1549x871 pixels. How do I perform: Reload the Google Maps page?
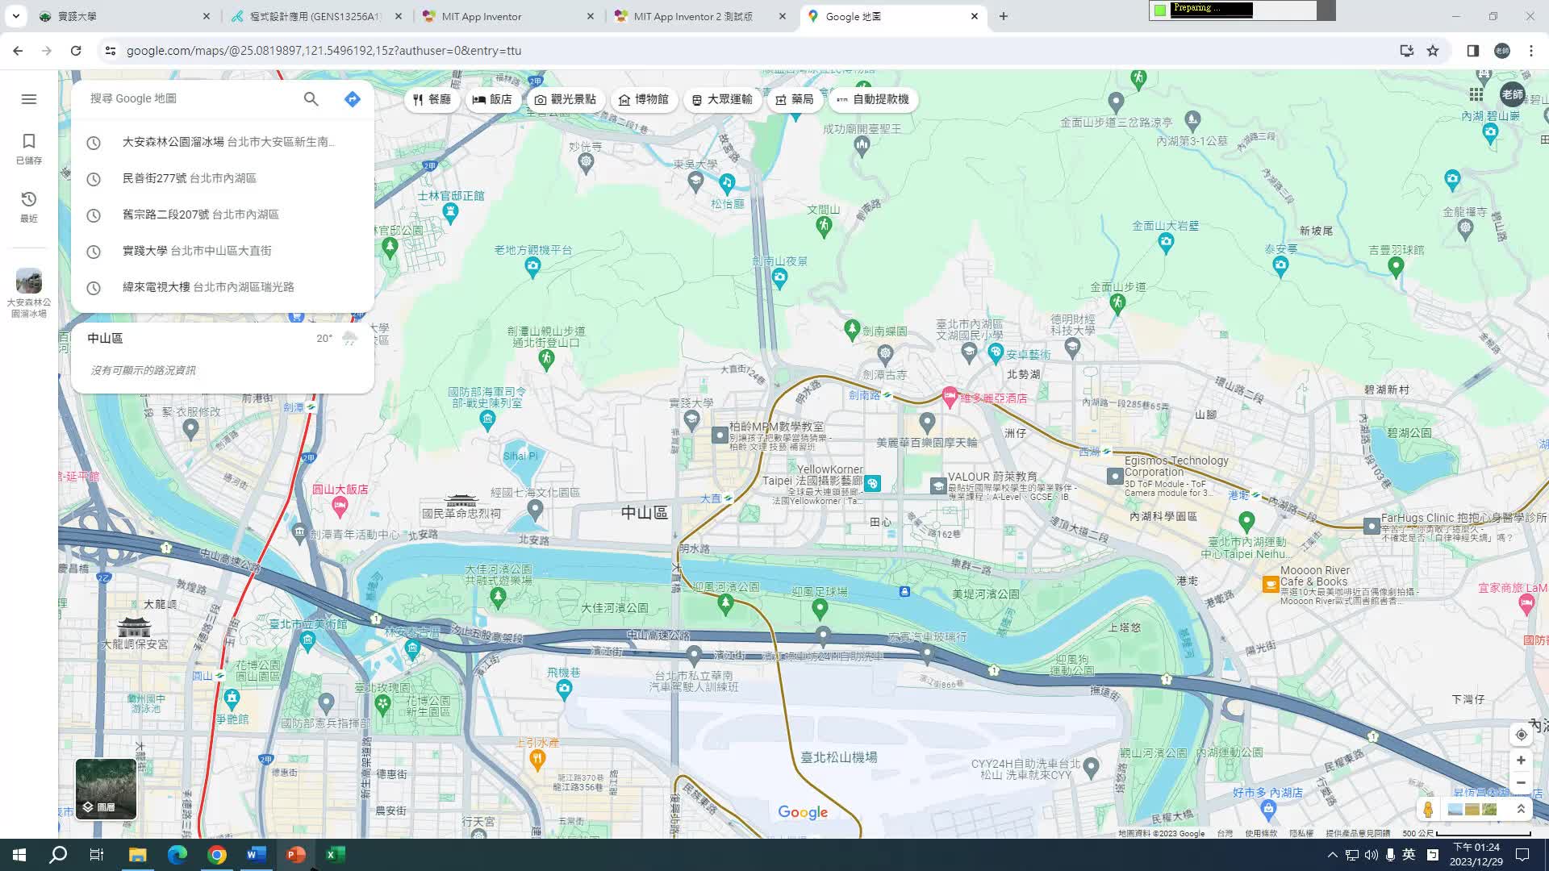click(x=76, y=50)
